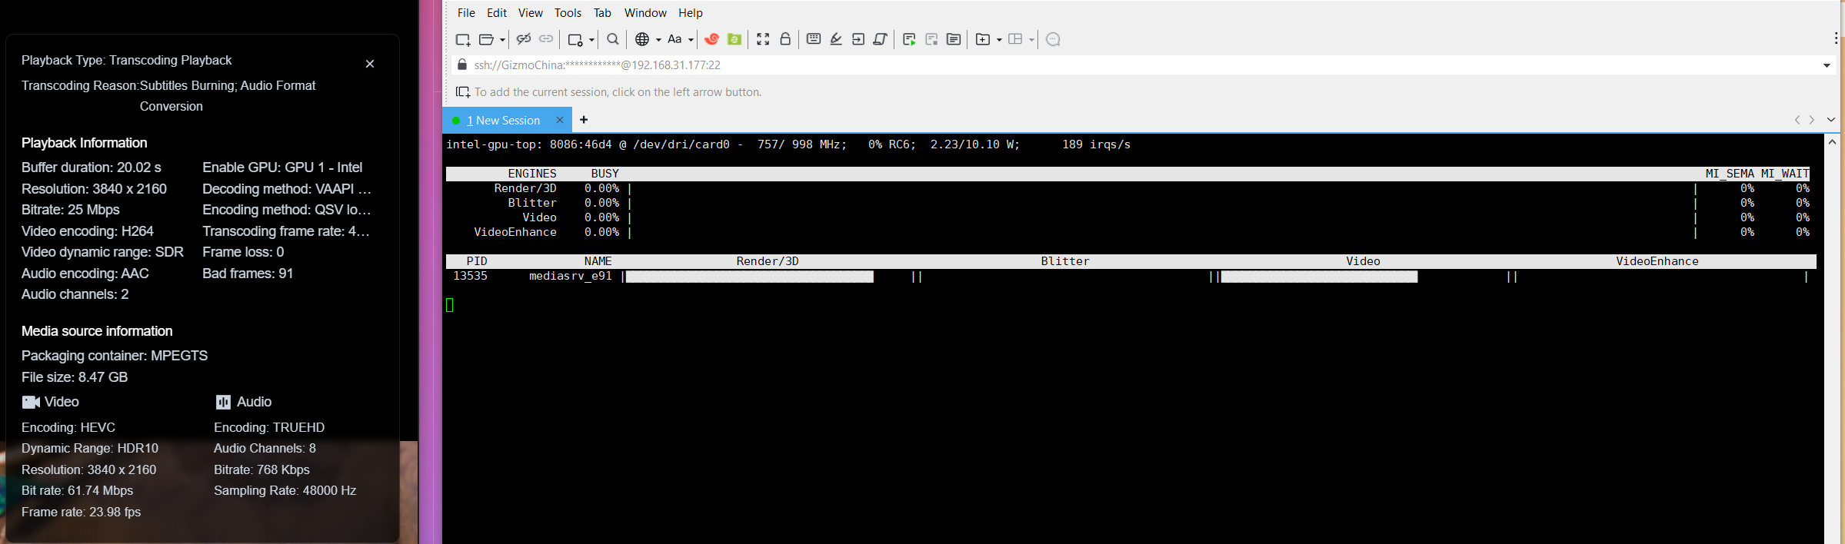This screenshot has width=1845, height=544.
Task: Click the green Xftp file transfer icon
Action: pyautogui.click(x=734, y=39)
